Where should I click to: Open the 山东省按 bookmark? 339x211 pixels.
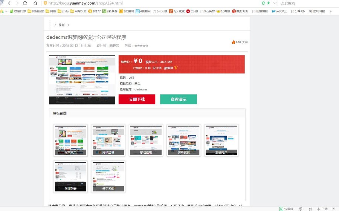click(x=260, y=11)
